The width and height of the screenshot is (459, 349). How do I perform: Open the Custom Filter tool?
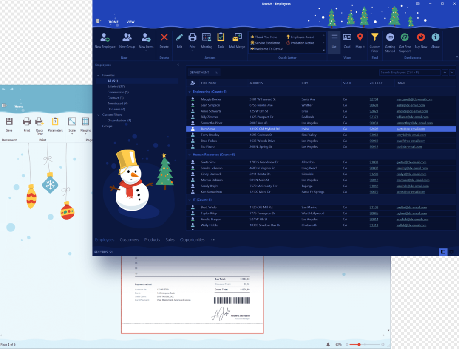(374, 40)
